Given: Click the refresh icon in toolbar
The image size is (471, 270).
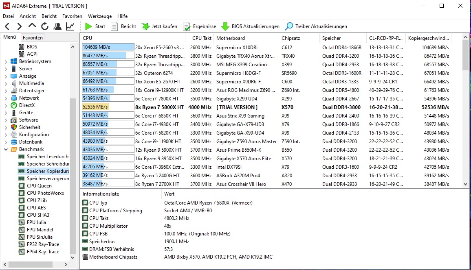Looking at the screenshot, I should [45, 26].
